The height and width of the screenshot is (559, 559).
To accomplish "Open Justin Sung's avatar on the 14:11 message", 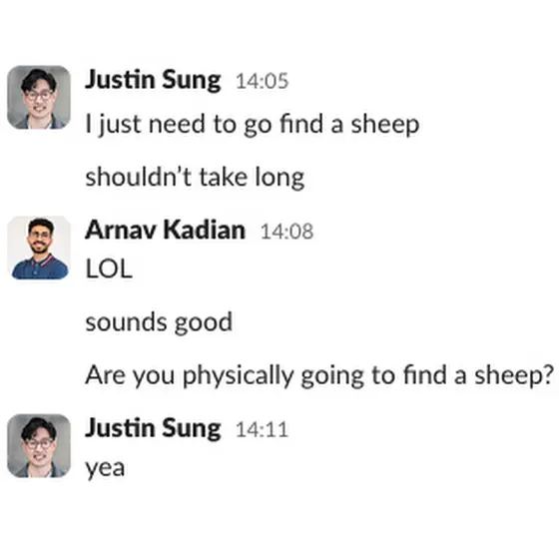I will pyautogui.click(x=39, y=446).
